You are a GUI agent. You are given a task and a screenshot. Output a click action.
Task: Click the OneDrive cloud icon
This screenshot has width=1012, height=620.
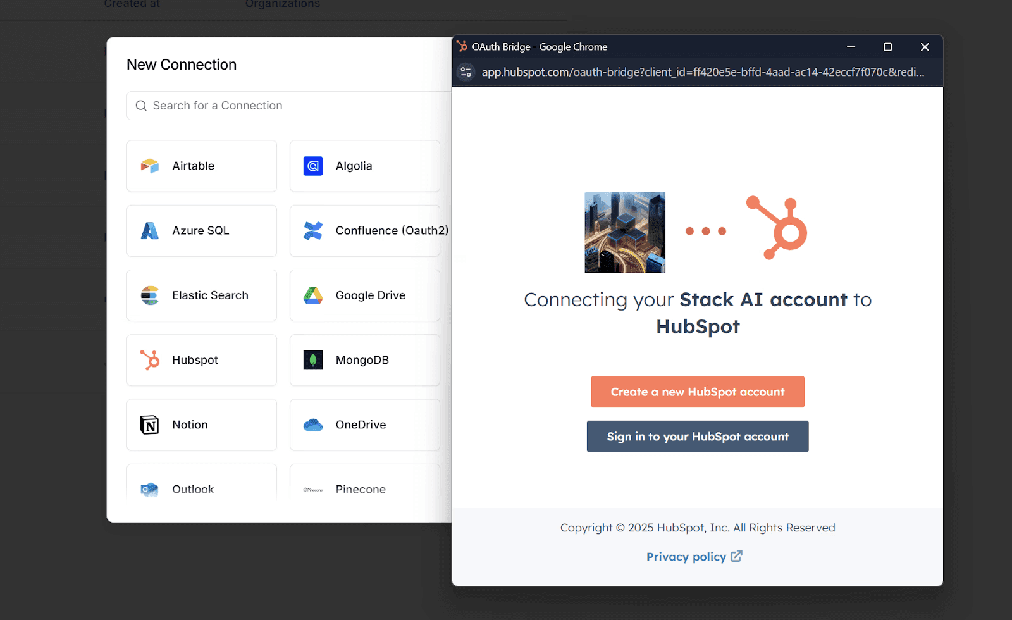point(313,425)
